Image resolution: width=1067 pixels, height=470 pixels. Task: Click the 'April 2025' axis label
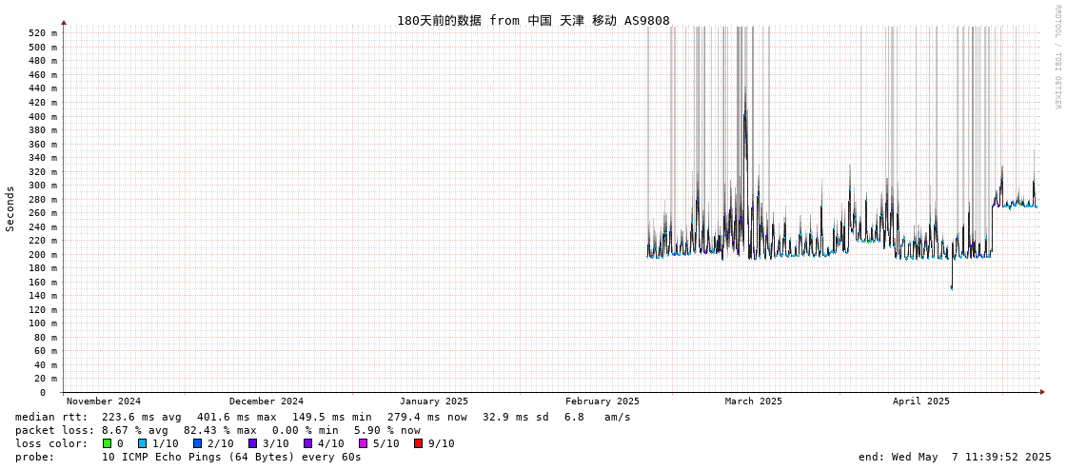(x=920, y=401)
